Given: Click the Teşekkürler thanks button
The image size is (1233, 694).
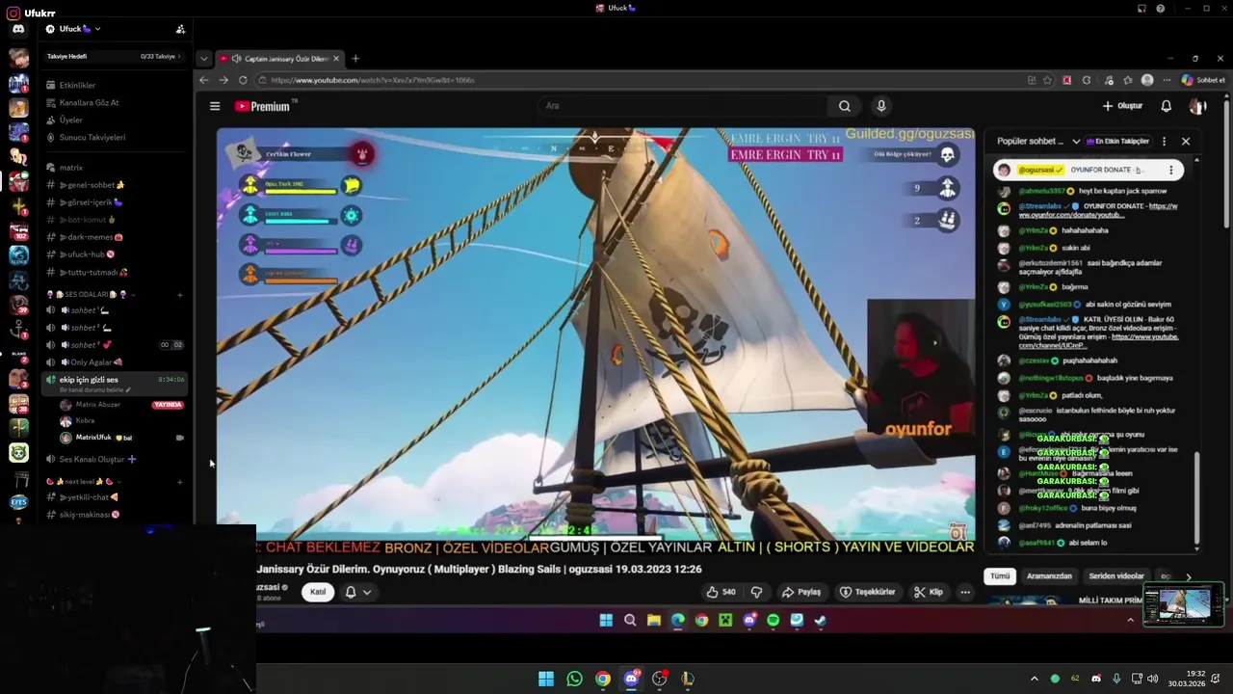Looking at the screenshot, I should pos(869,592).
